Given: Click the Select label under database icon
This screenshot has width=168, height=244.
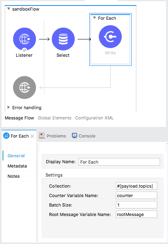Looking at the screenshot, I should coord(63,55).
